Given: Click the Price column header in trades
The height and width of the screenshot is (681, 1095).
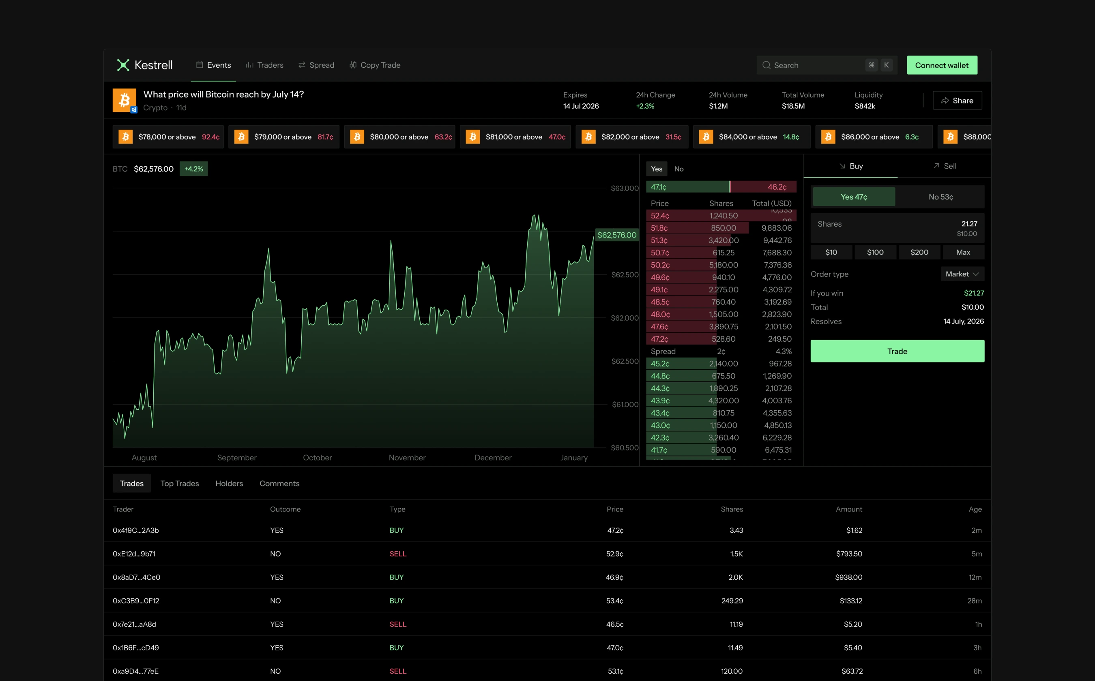Looking at the screenshot, I should [615, 509].
